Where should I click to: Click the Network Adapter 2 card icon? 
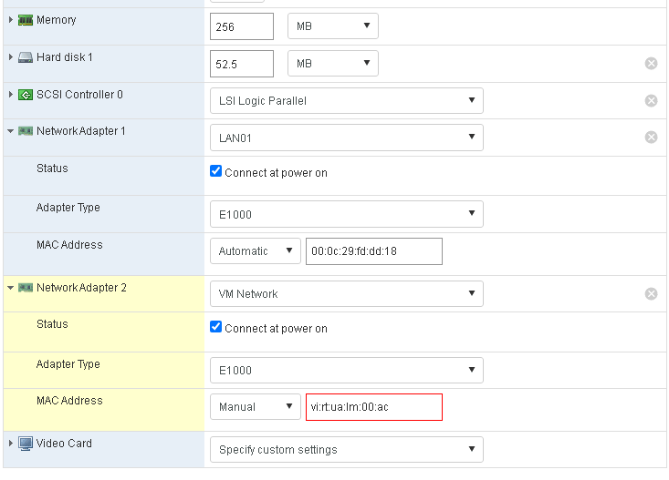tap(26, 288)
